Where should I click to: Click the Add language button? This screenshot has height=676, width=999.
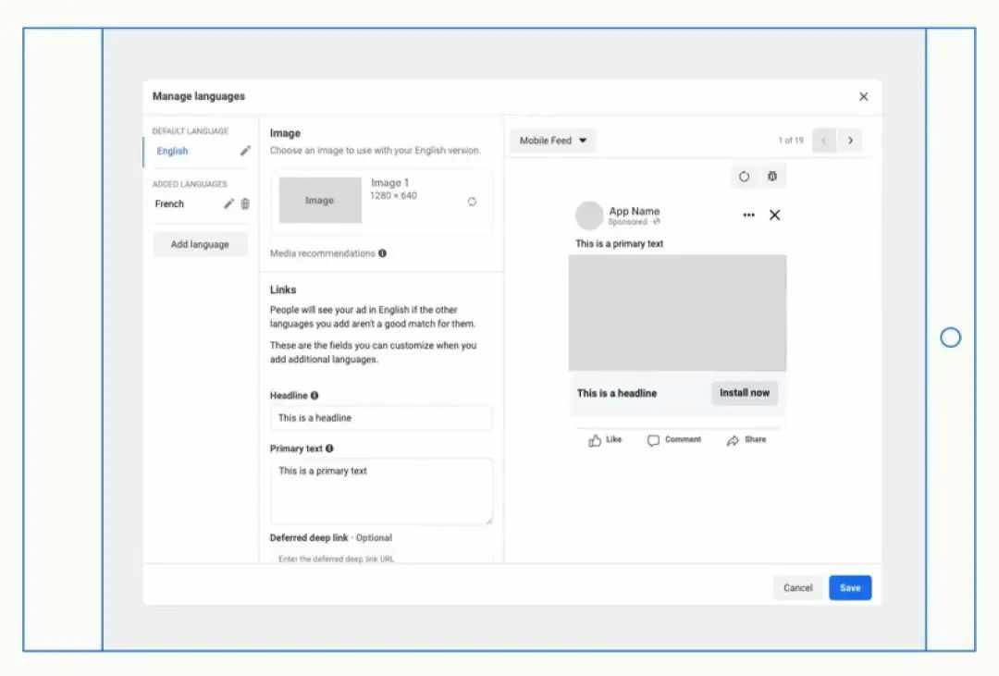(200, 245)
